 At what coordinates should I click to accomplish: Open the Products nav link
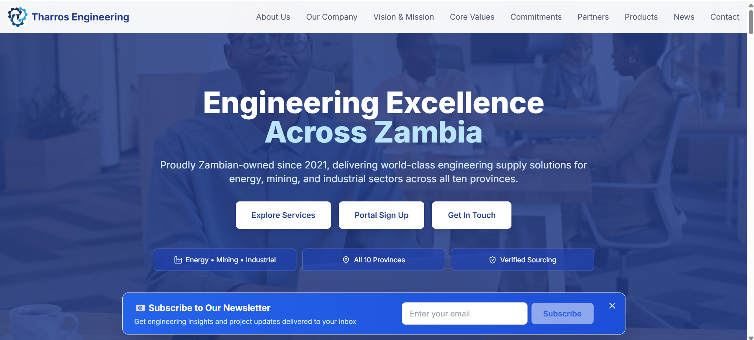tap(641, 17)
